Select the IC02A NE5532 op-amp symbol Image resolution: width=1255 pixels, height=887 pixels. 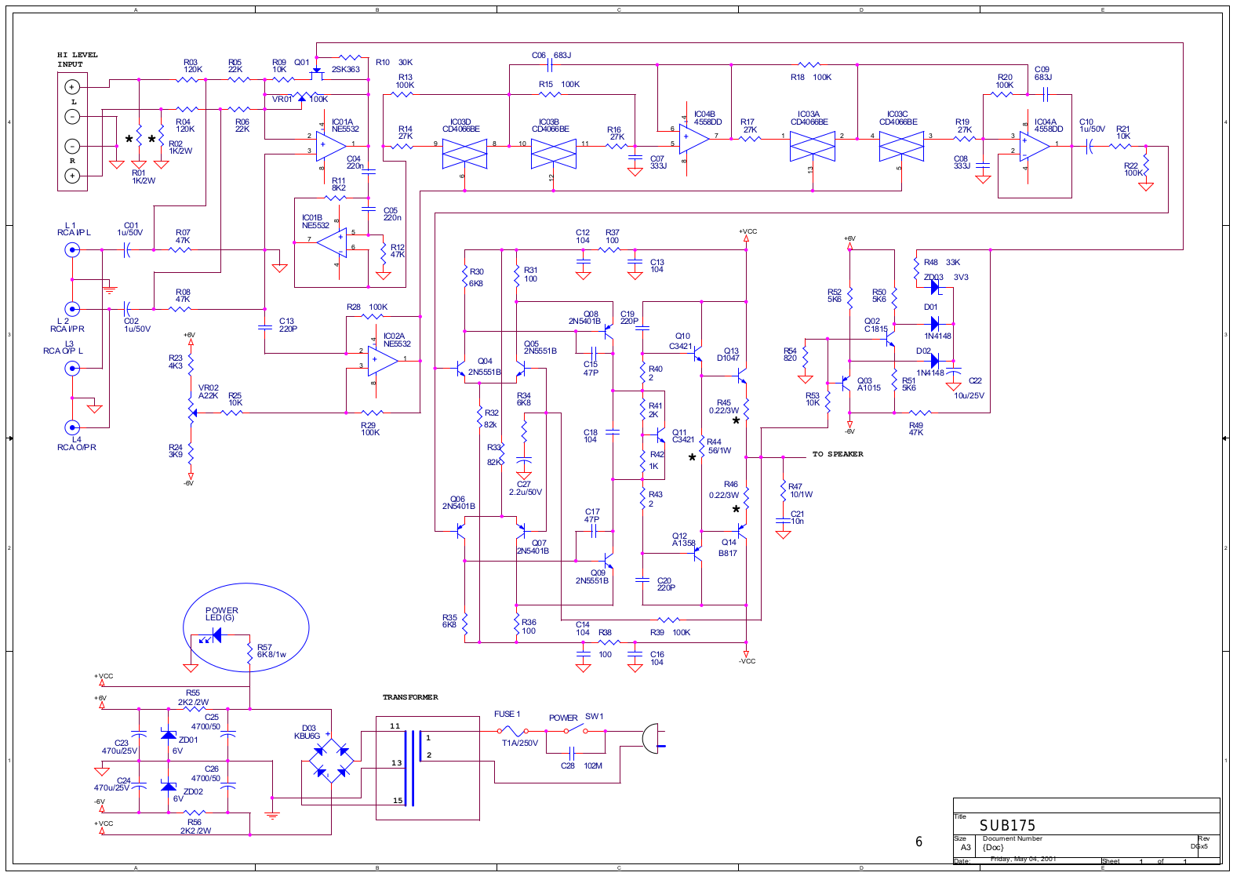pos(383,361)
